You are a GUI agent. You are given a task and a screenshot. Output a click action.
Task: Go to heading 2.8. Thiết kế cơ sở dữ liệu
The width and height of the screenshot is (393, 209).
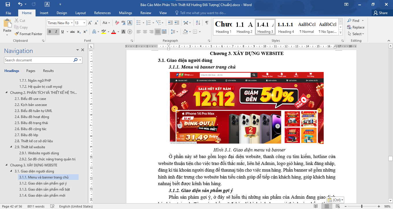36,141
